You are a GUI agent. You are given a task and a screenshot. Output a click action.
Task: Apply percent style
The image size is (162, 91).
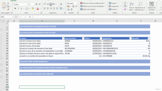point(73,6)
